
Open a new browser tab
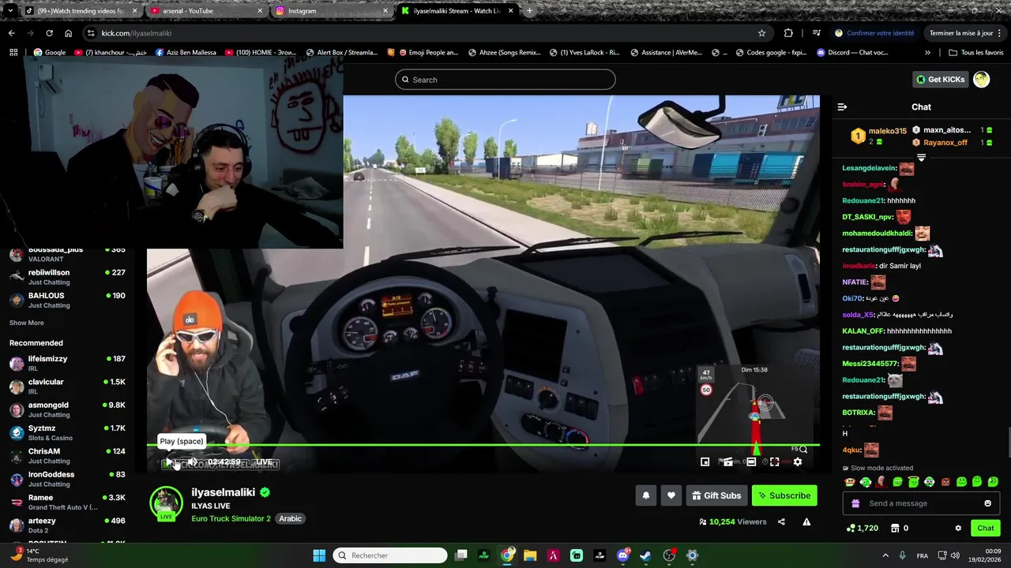point(529,11)
